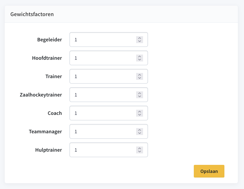The width and height of the screenshot is (244, 189).
Task: Decrement the Teammanager value
Action: [x=140, y=133]
